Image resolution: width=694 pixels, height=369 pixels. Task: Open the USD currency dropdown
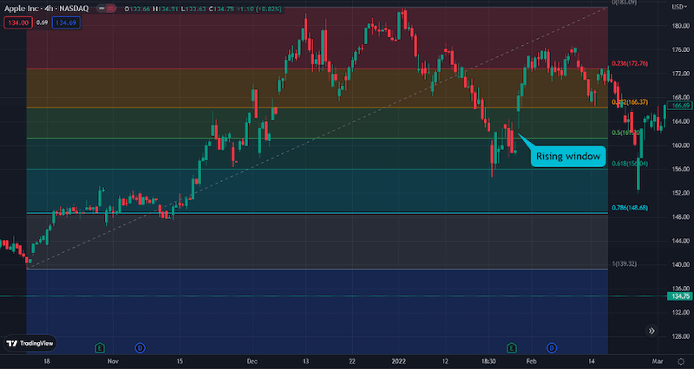click(678, 7)
